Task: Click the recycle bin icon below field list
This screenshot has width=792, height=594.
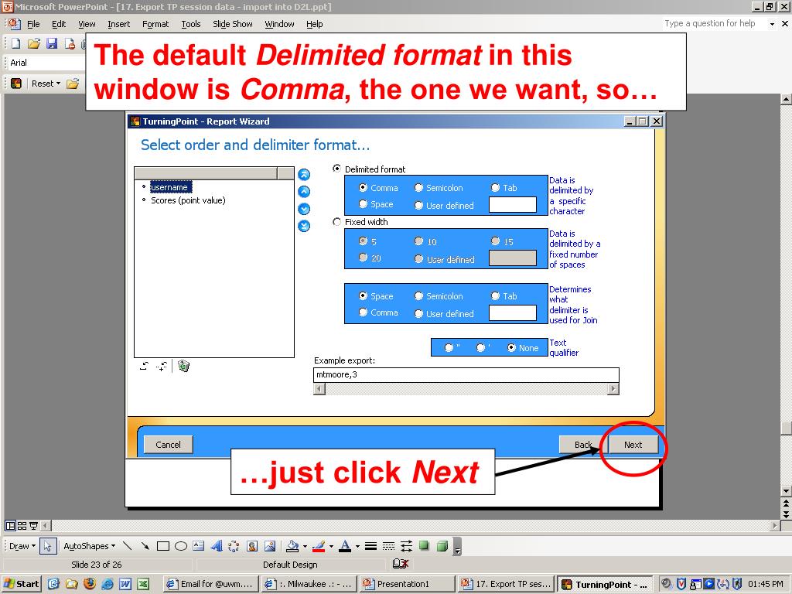Action: [x=184, y=366]
